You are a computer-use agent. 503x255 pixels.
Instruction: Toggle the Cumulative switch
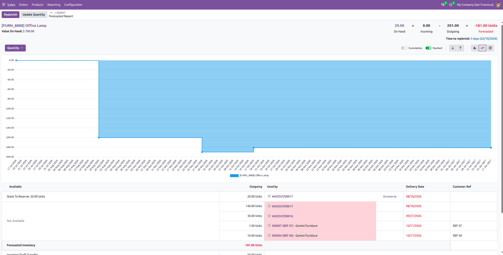(x=404, y=48)
